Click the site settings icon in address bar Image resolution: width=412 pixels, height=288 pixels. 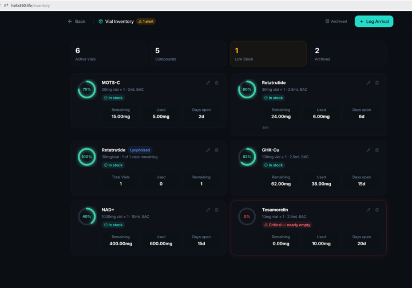point(6,5)
